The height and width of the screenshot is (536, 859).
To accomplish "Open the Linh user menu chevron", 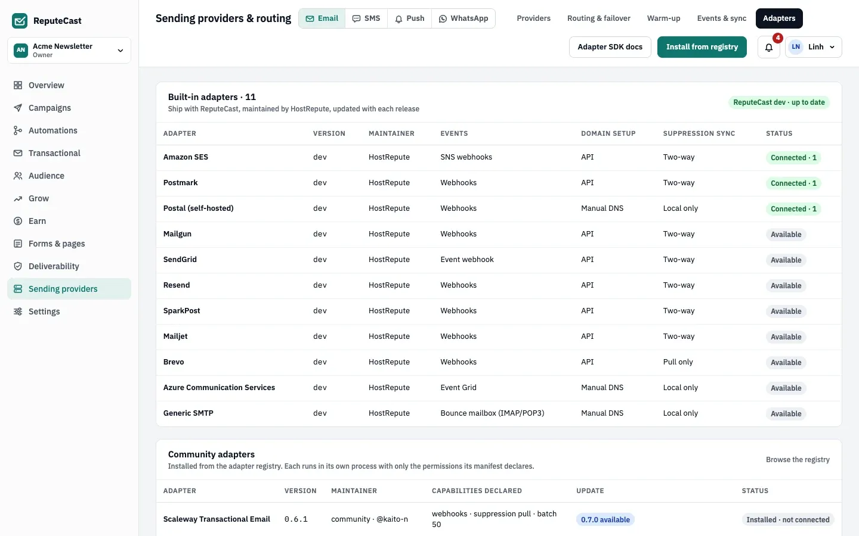I will click(x=832, y=47).
